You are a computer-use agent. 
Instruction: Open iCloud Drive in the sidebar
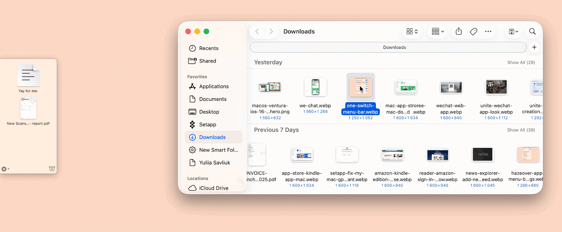point(214,188)
